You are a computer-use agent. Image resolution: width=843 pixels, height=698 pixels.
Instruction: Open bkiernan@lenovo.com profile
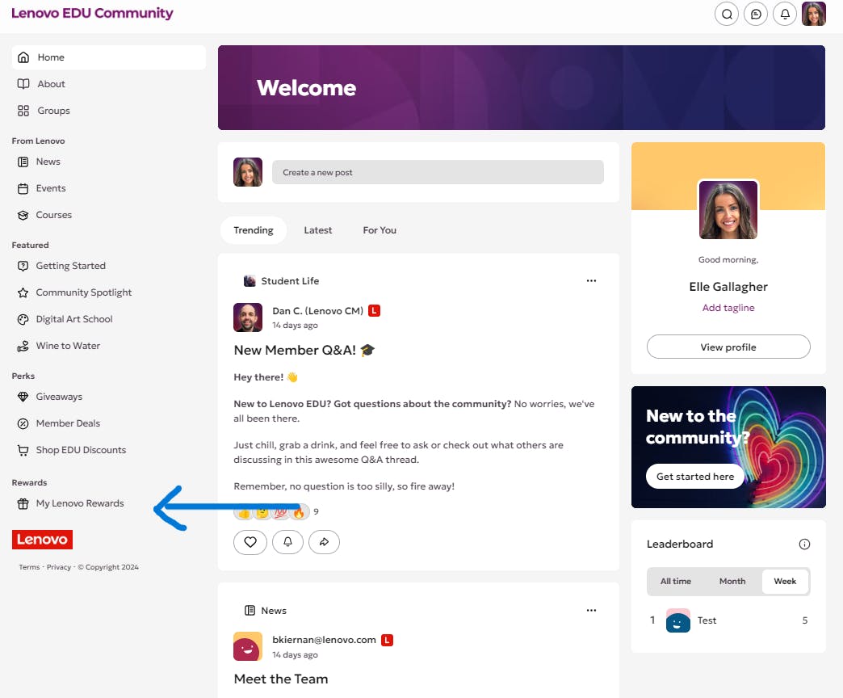[x=324, y=640]
